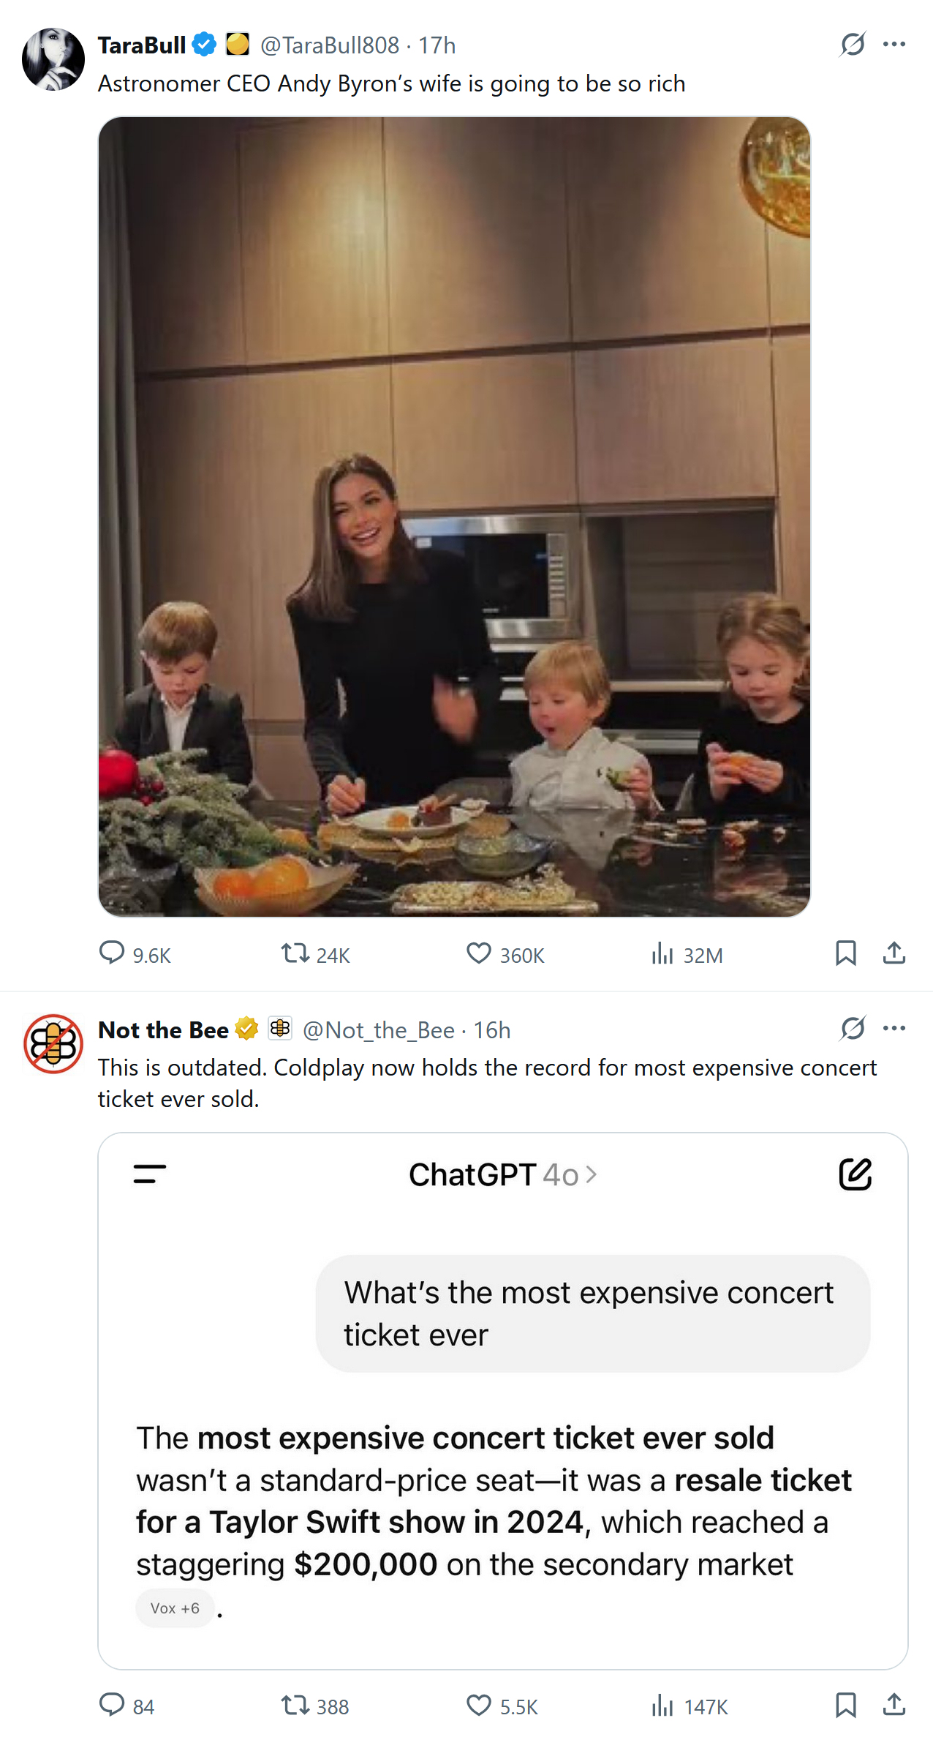Reply to TaraBull's post with 9.6K comments
The image size is (933, 1737).
click(x=113, y=953)
